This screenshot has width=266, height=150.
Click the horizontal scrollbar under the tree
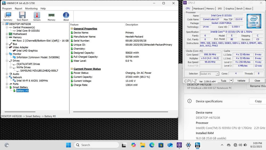click(x=20, y=112)
